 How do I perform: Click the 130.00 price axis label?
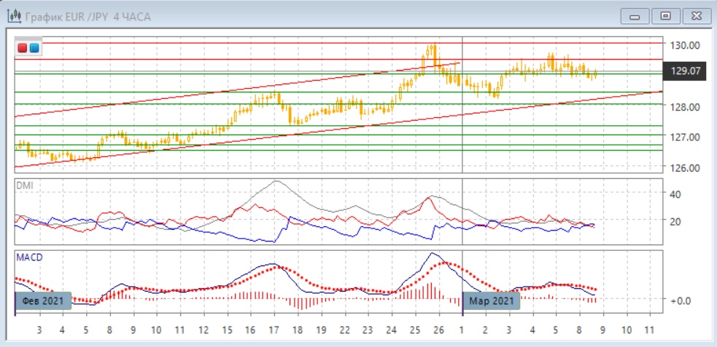point(684,45)
